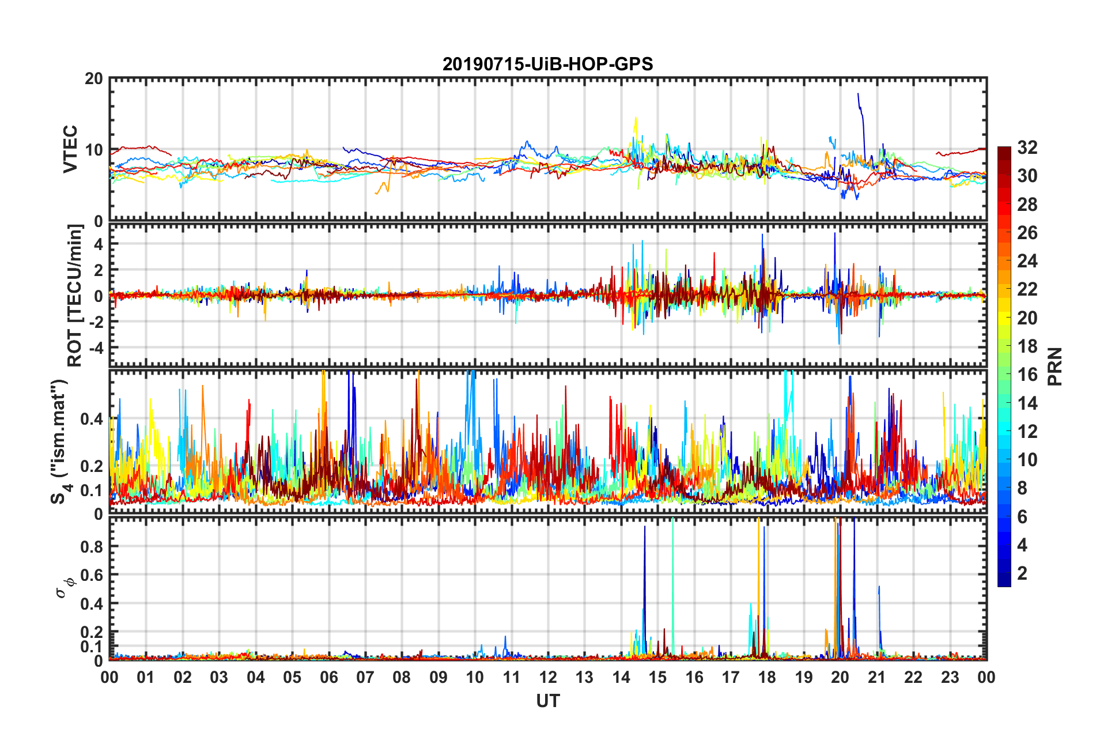Click colorbar tick label 16

click(1027, 375)
